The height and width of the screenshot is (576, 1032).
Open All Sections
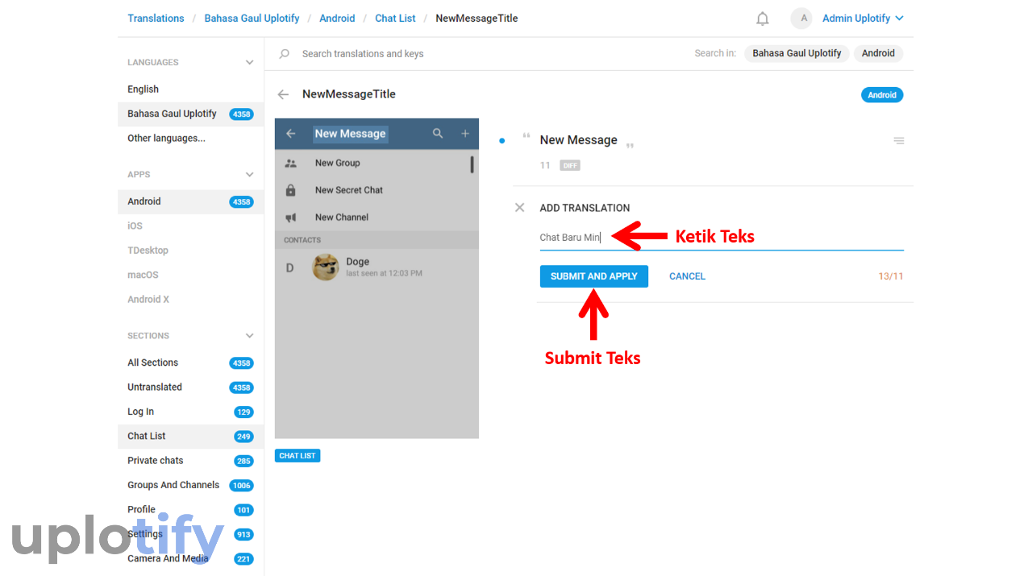(x=190, y=363)
